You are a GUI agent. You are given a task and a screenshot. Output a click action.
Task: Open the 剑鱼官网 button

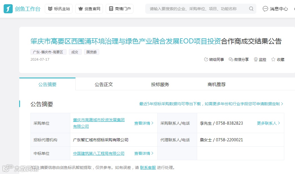pos(89,9)
